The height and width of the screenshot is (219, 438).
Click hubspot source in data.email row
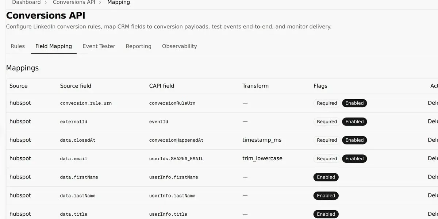[20, 159]
